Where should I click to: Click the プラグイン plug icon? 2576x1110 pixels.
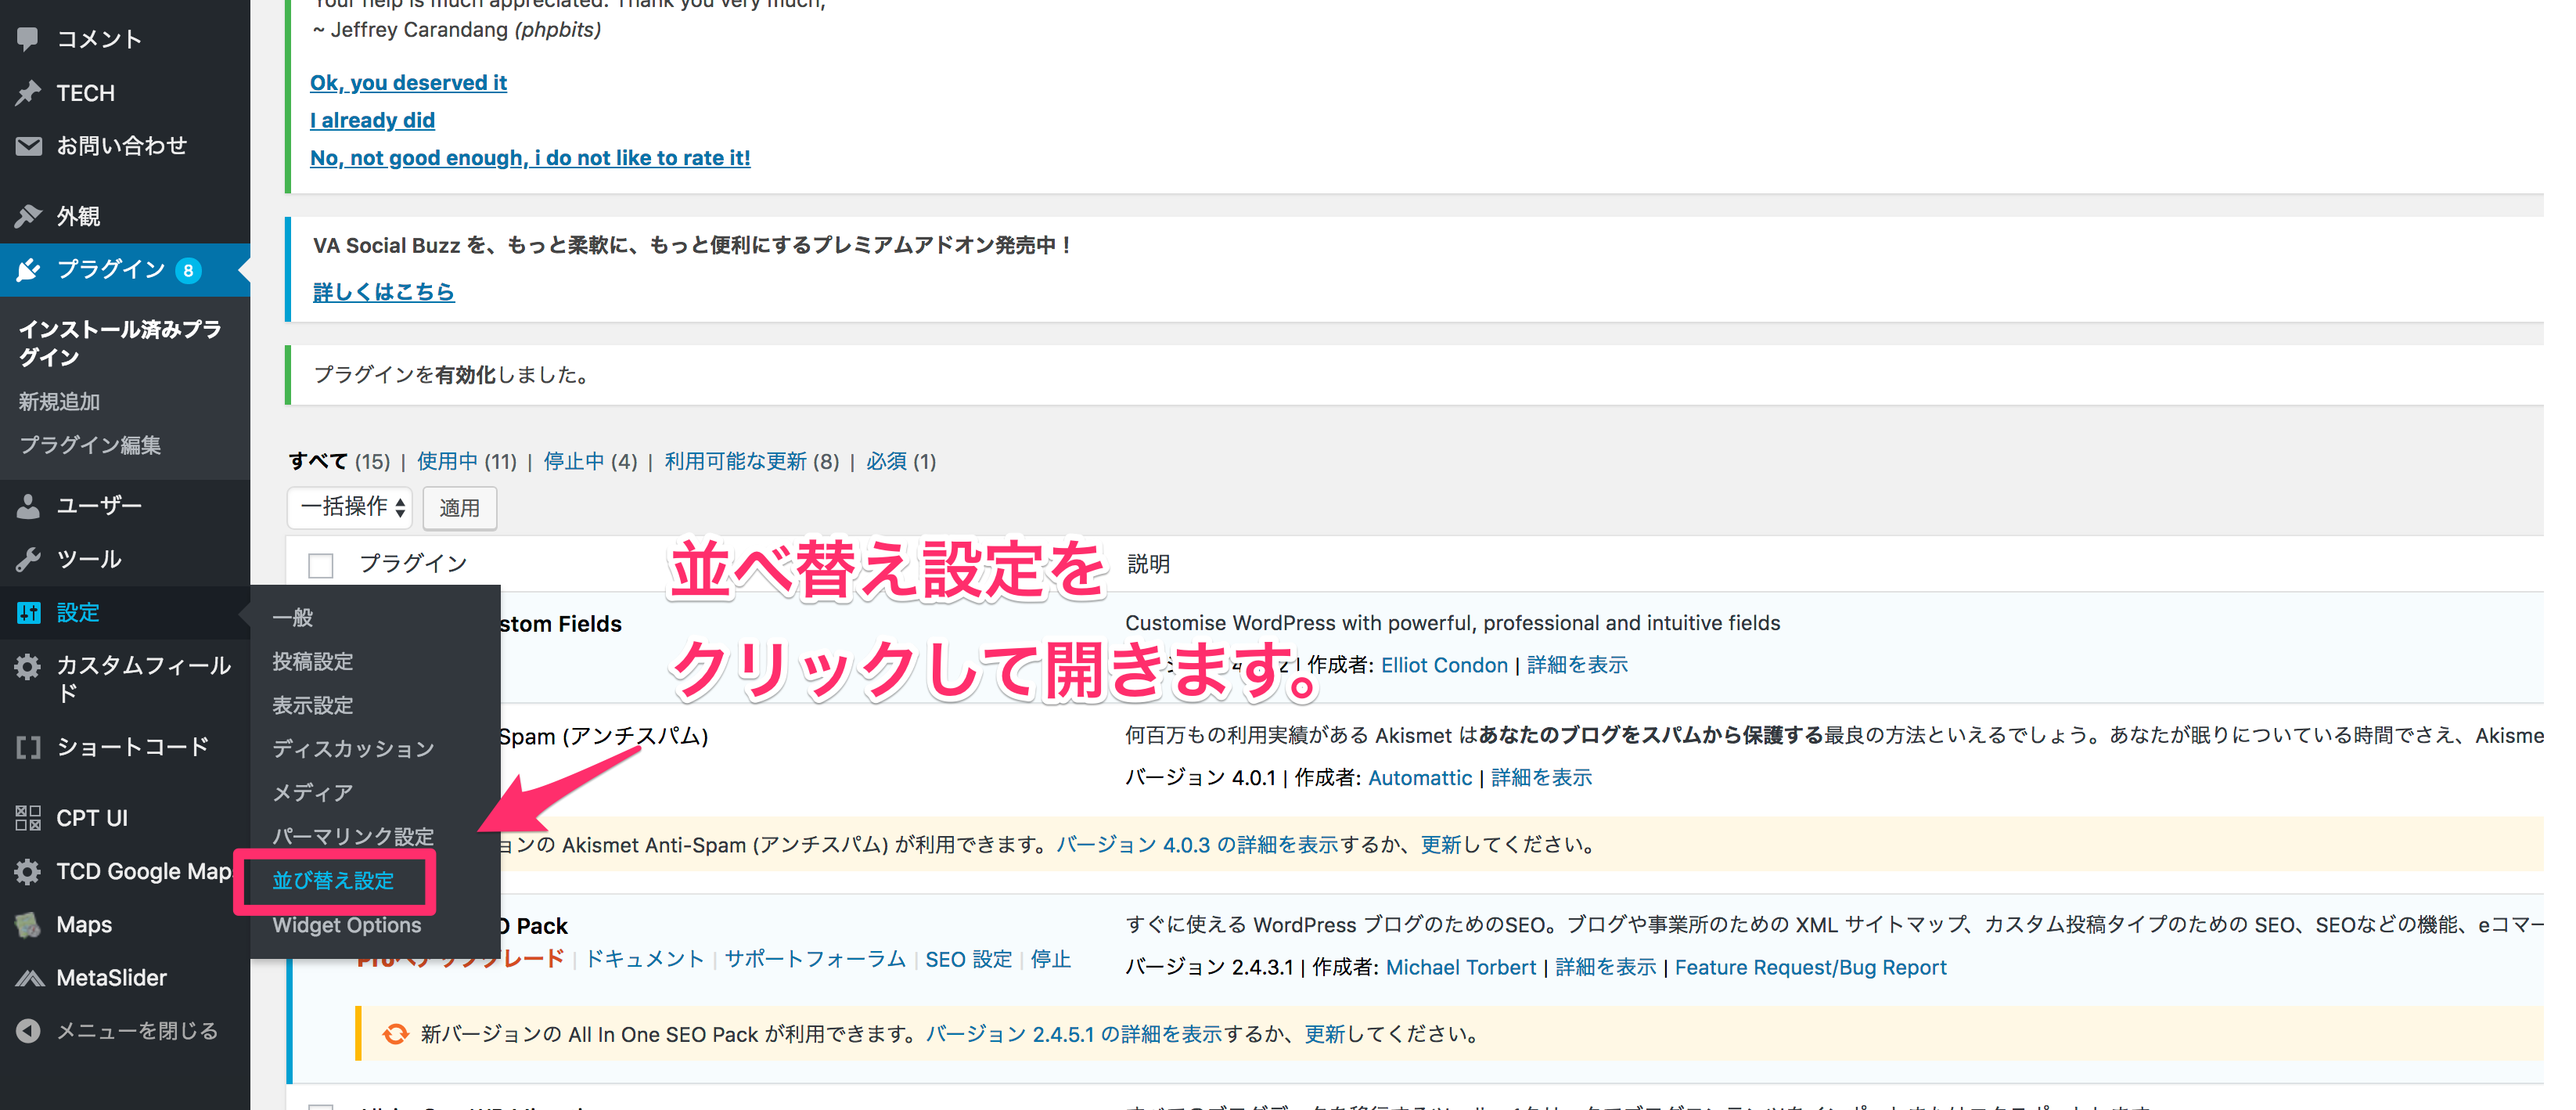pos(28,270)
